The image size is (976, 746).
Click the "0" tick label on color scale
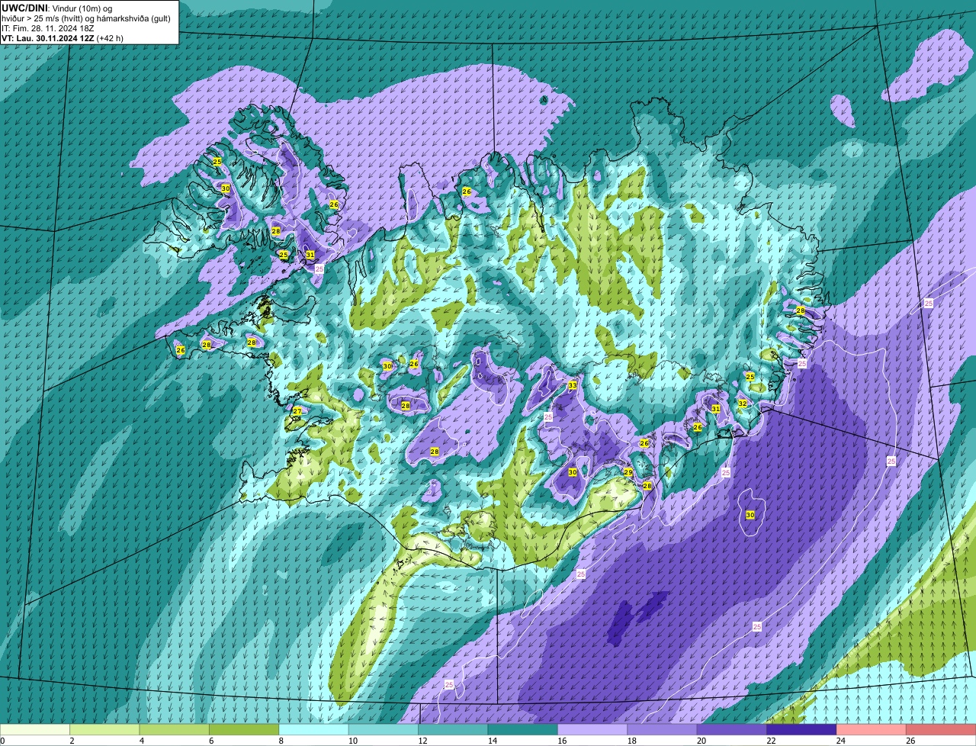[2, 741]
